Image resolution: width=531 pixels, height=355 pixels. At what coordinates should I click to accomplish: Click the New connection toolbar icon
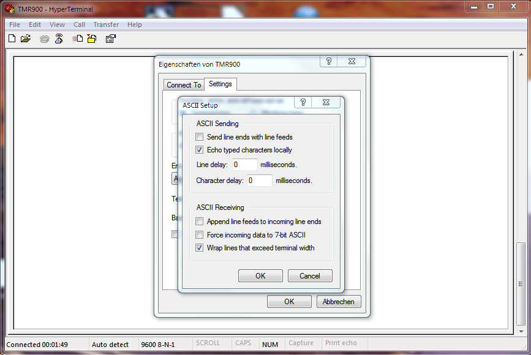coord(12,39)
